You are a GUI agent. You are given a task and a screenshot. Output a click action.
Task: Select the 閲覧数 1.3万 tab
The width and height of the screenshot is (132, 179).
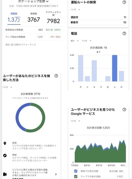click(14, 18)
